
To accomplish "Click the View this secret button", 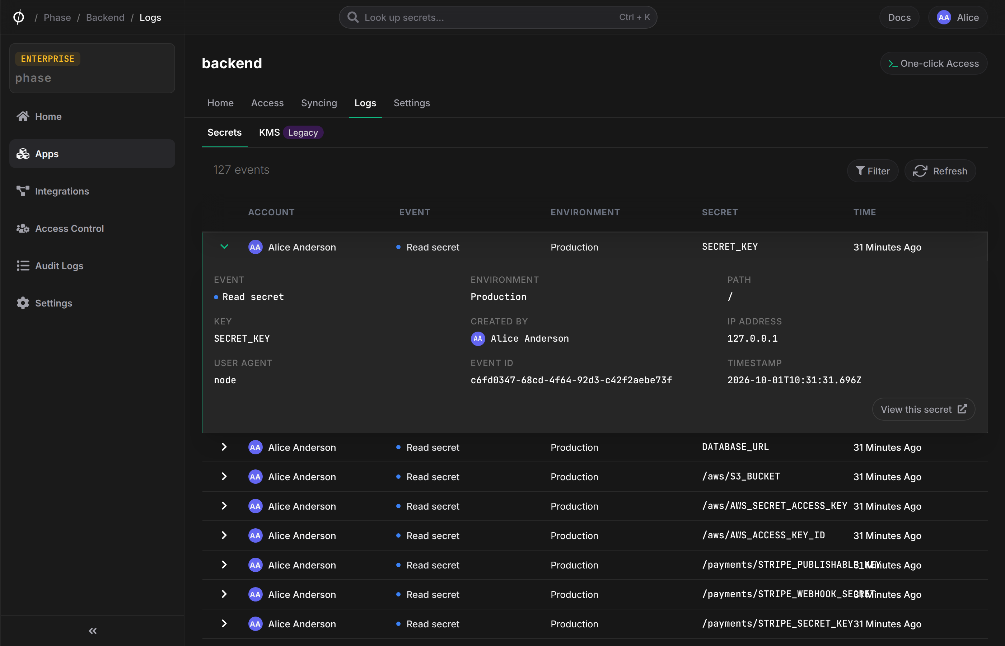I will [x=924, y=409].
